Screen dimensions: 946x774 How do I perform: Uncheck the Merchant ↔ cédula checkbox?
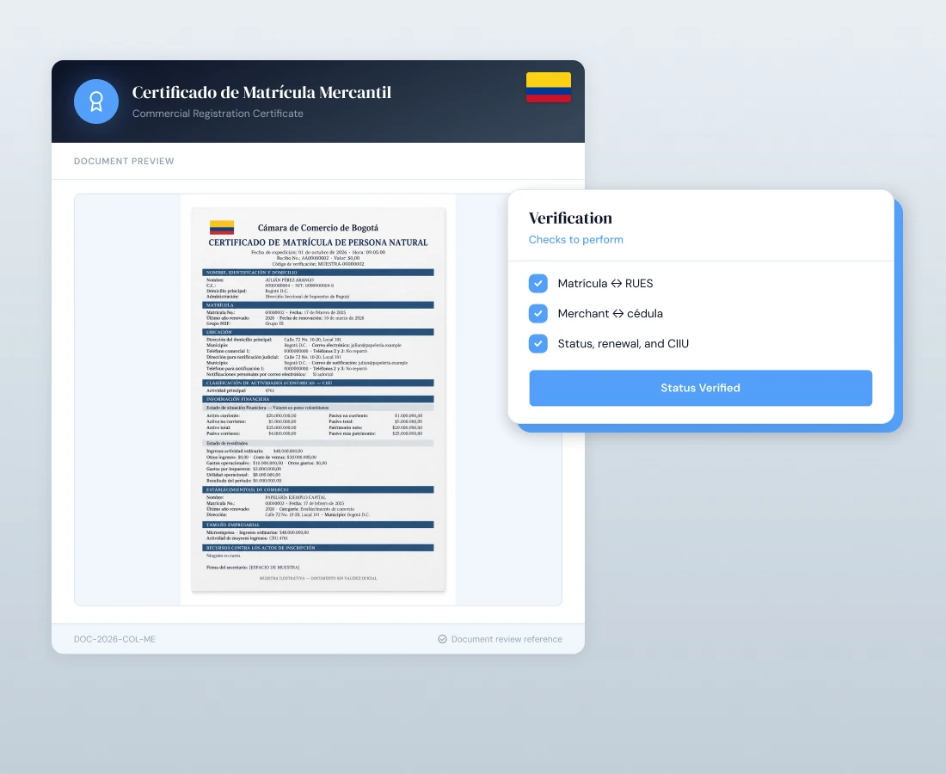click(538, 314)
